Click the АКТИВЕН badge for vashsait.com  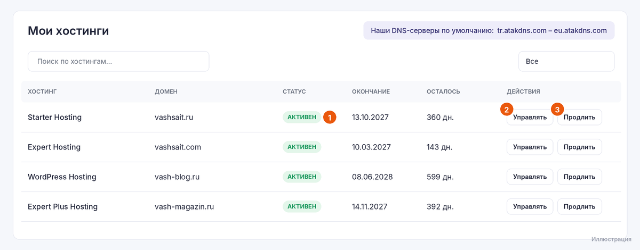pos(302,147)
